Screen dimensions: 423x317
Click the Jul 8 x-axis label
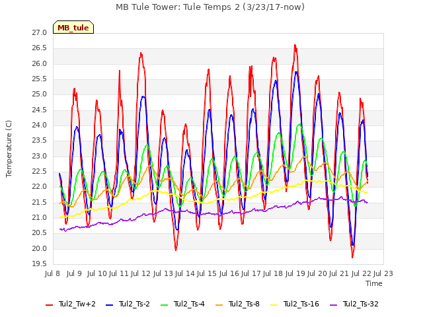tap(52, 273)
